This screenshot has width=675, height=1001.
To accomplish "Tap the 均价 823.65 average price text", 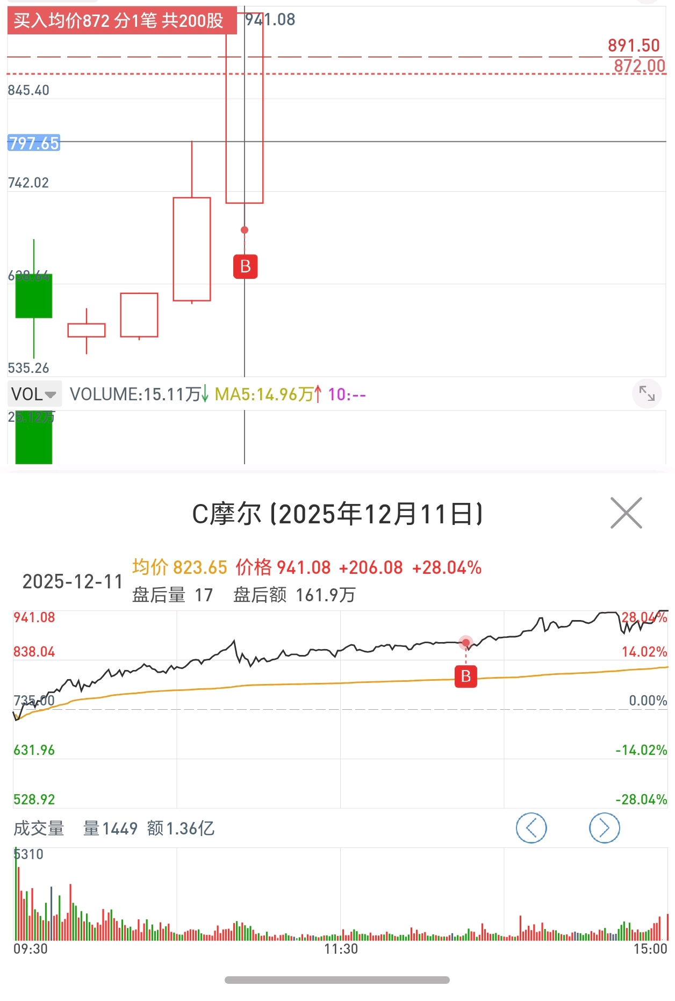I will (x=179, y=567).
